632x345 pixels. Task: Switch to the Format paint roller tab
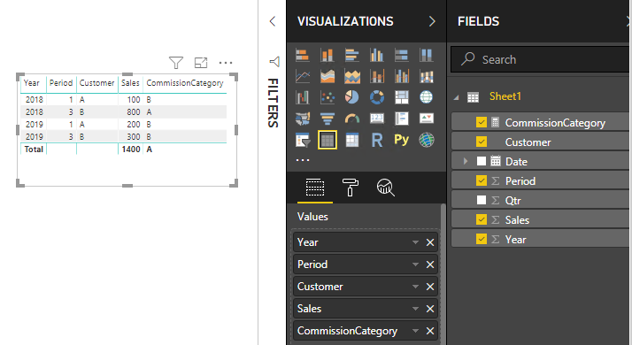[350, 188]
